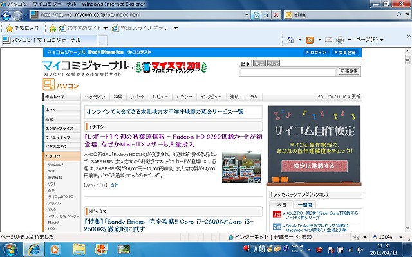This screenshot has width=412, height=257.
Task: Open the 特集 navigation tab
Action: click(118, 97)
